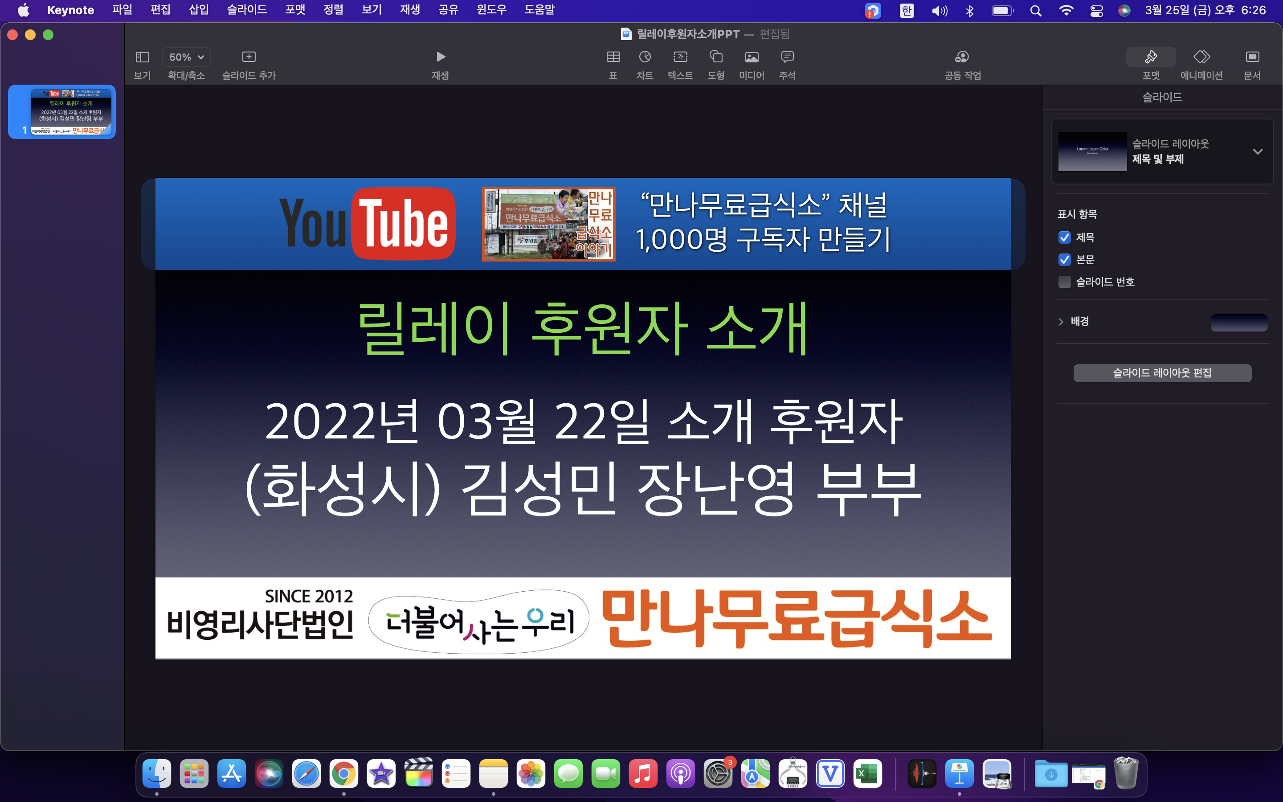Image resolution: width=1283 pixels, height=802 pixels.
Task: Open Final Cut Pro from the Dock
Action: point(418,773)
